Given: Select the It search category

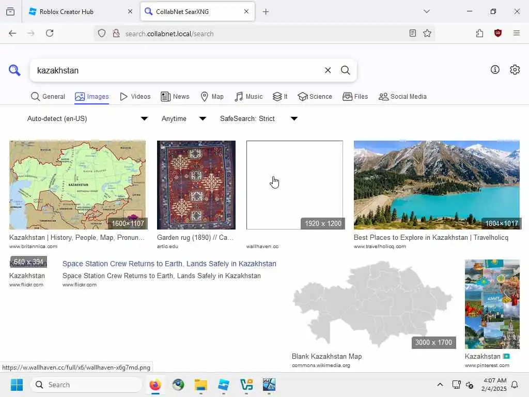Looking at the screenshot, I should 280,97.
